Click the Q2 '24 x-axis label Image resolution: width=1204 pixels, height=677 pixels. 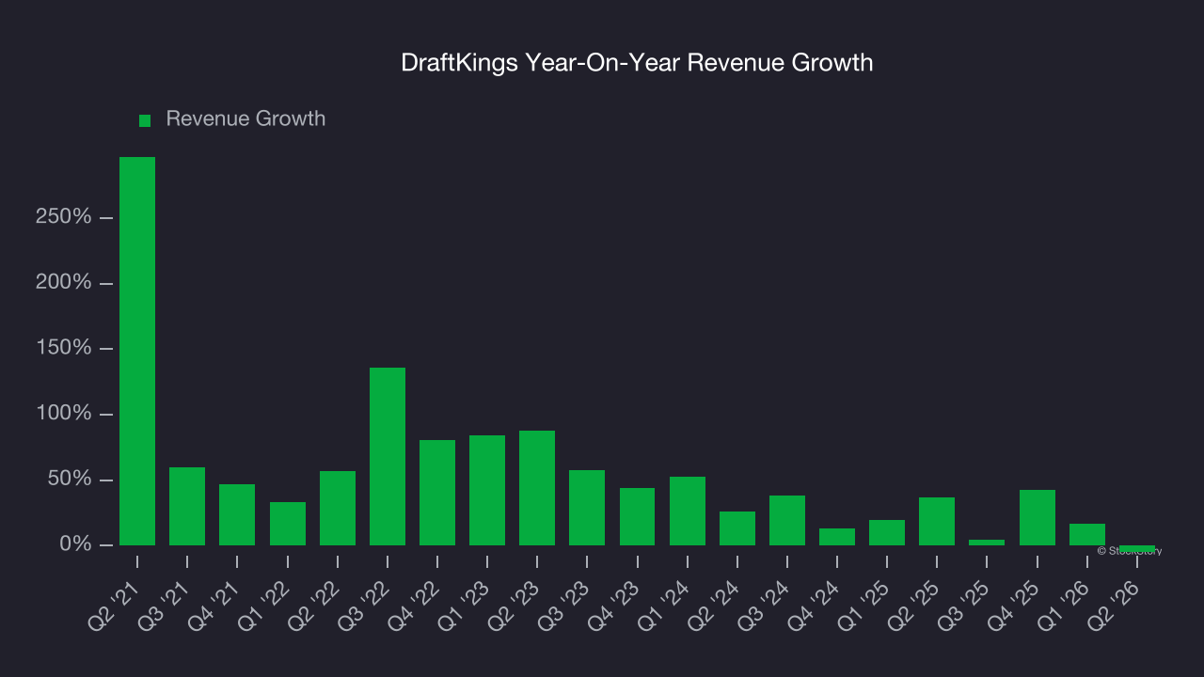715,606
